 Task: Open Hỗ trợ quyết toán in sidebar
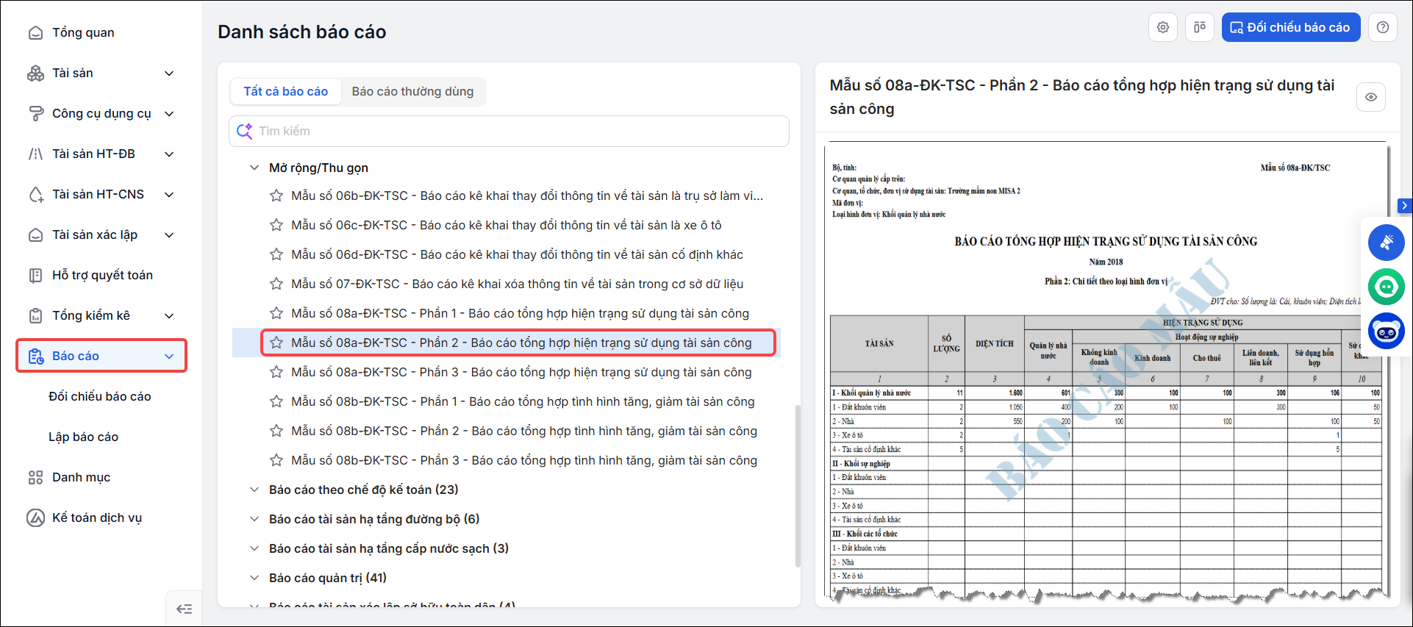102,275
